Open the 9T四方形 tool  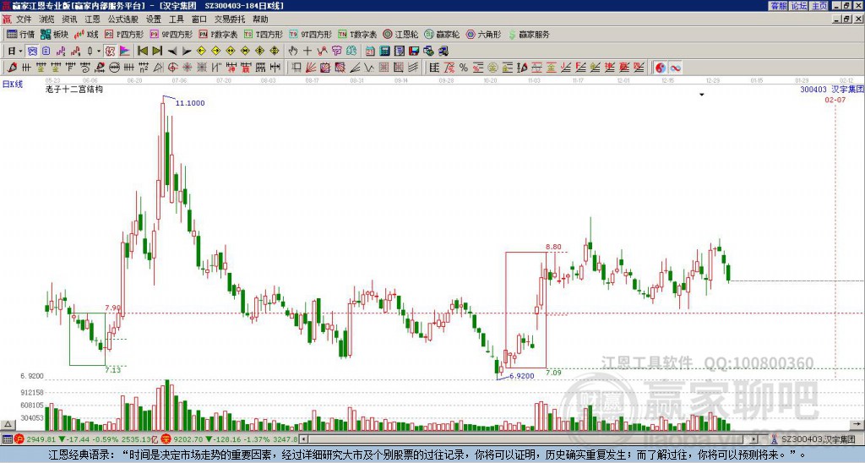pyautogui.click(x=311, y=34)
